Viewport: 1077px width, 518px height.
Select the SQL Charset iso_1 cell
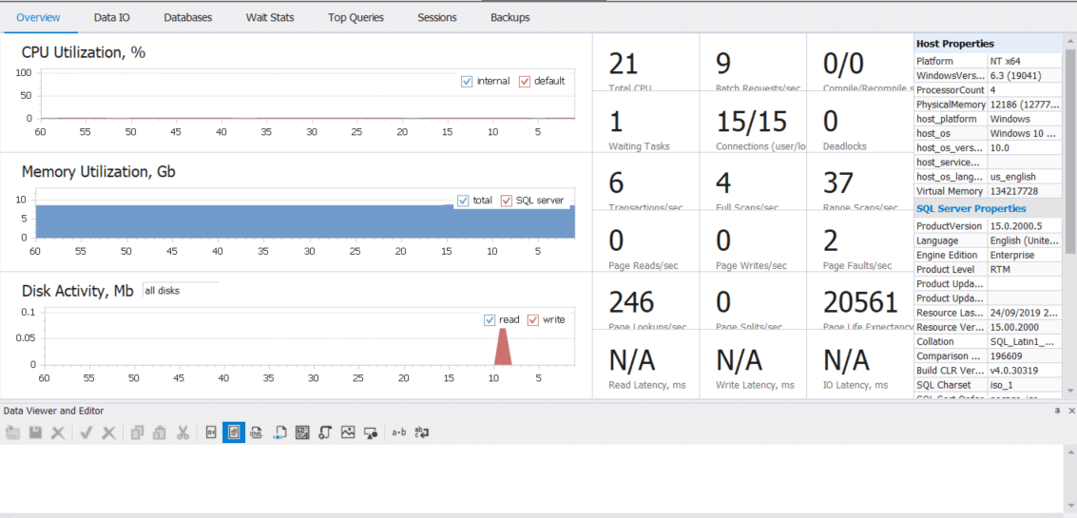click(1026, 385)
